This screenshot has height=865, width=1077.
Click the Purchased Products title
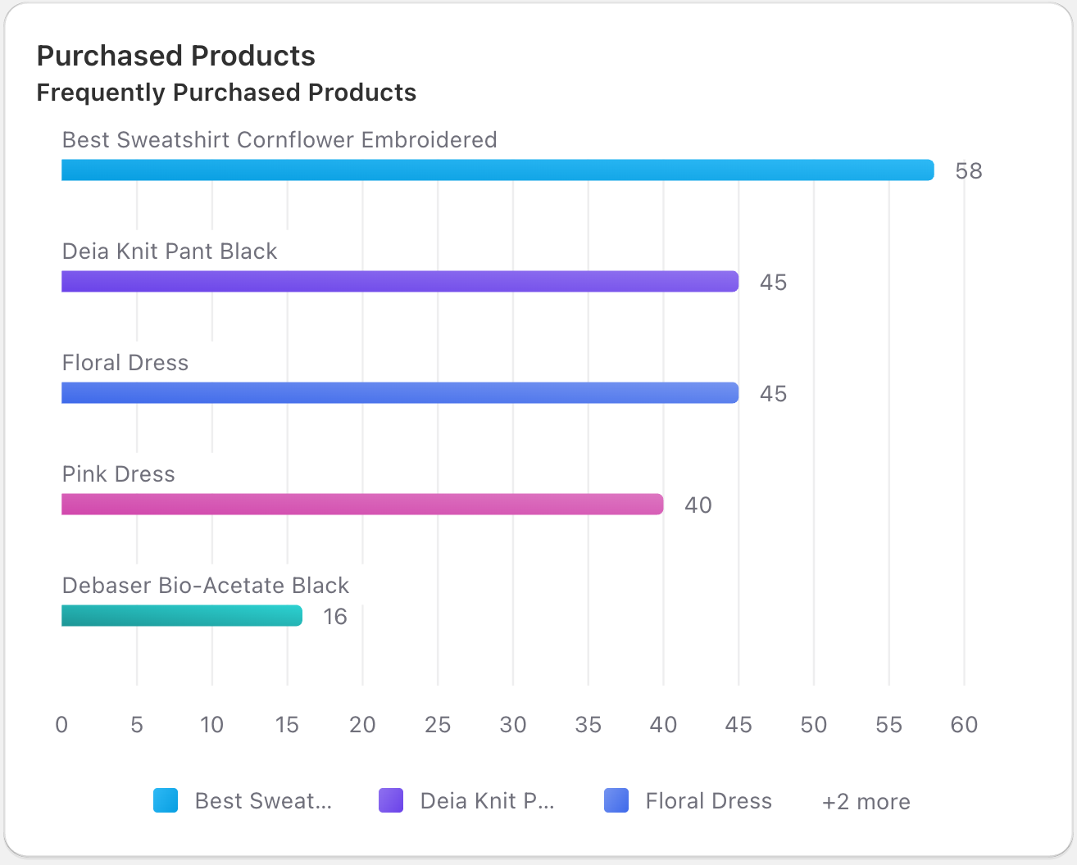(x=176, y=56)
